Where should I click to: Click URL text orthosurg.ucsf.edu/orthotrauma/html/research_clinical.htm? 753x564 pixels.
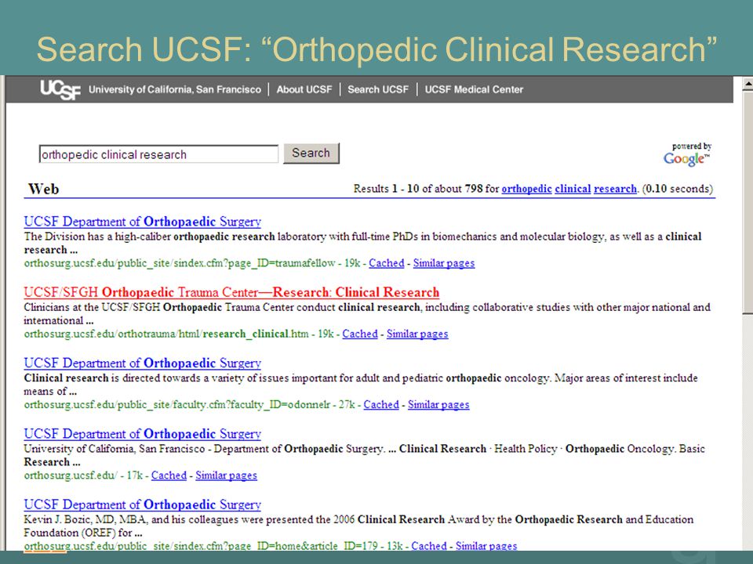pos(166,334)
